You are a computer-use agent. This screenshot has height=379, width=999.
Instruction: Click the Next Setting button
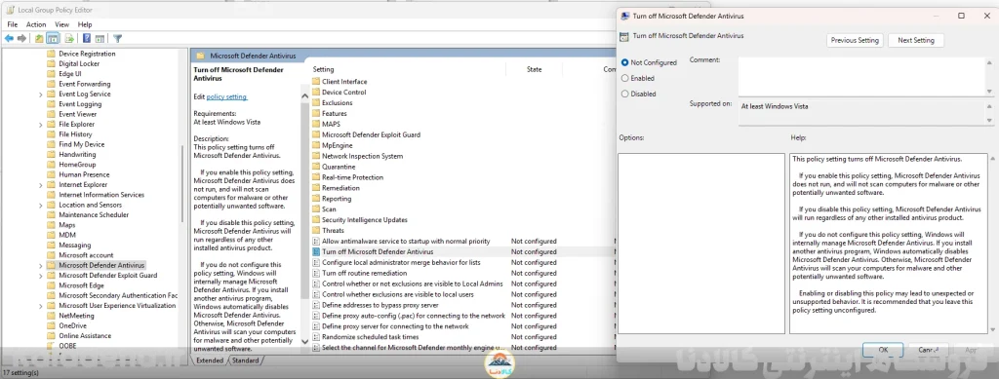(x=915, y=40)
